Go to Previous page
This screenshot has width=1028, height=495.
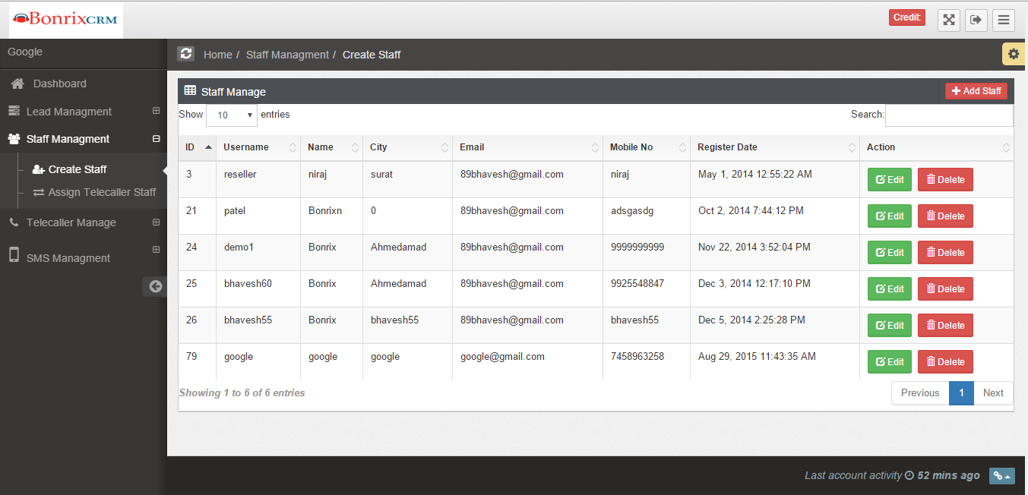(920, 393)
